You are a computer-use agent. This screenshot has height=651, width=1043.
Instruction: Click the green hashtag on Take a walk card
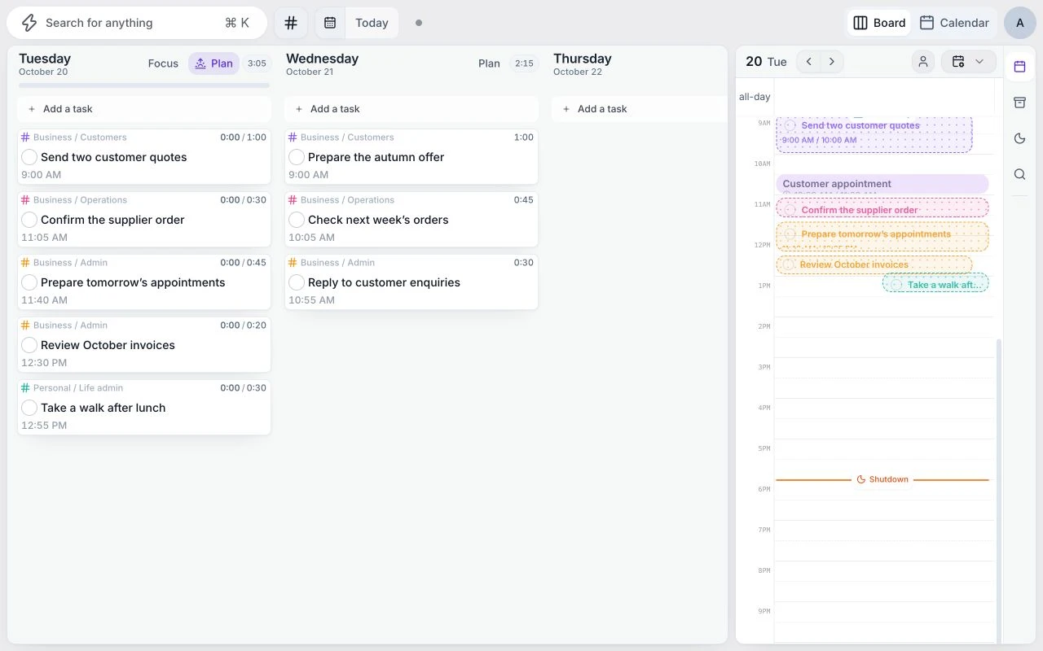click(25, 388)
